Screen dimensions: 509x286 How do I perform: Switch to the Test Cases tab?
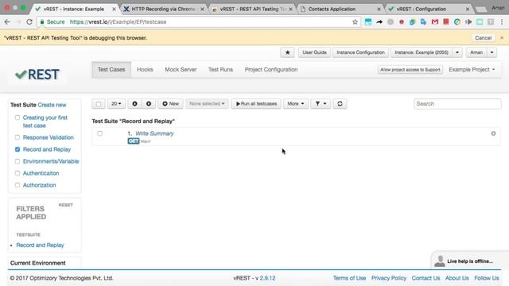111,69
